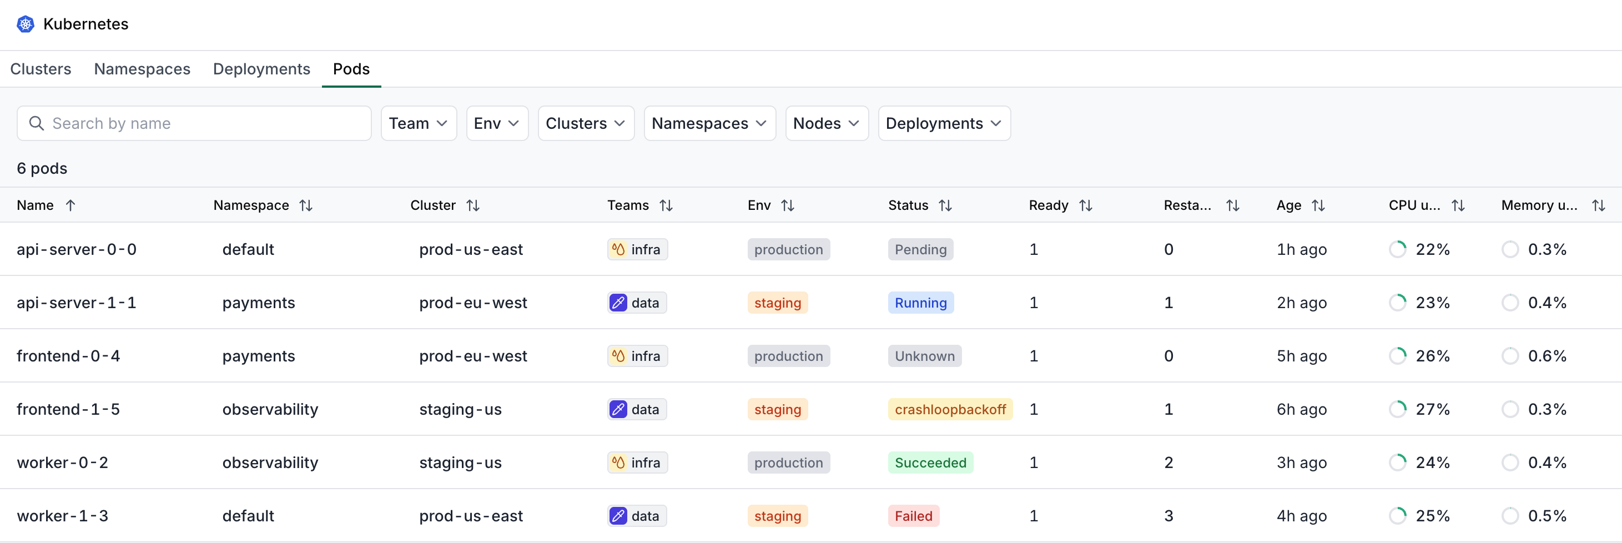Screen dimensions: 1622x543
Task: Sort by Env column icon
Action: (x=788, y=205)
